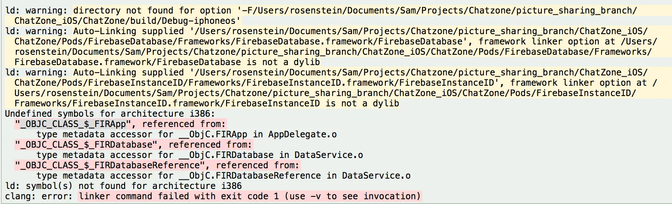Click "ChatZone/Pods/FirebaseDatabase/Frameworks/FirebaseDatabase.framework" path line

(239, 42)
